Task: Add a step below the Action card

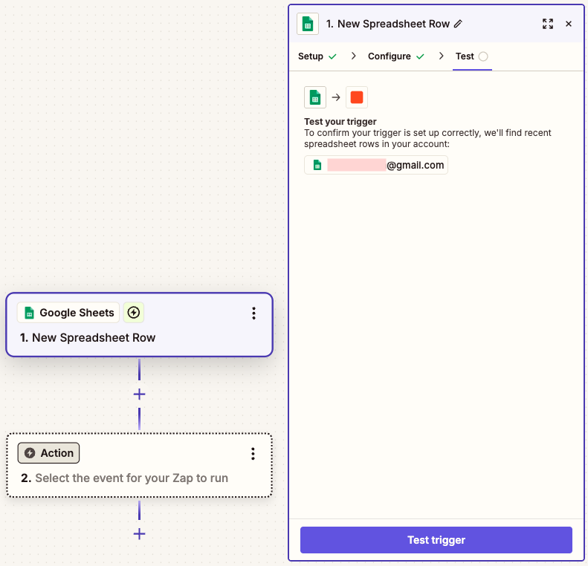Action: 140,534
